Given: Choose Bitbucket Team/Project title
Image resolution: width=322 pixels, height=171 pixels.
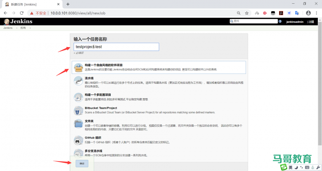Looking at the screenshot, I should coord(101,108).
